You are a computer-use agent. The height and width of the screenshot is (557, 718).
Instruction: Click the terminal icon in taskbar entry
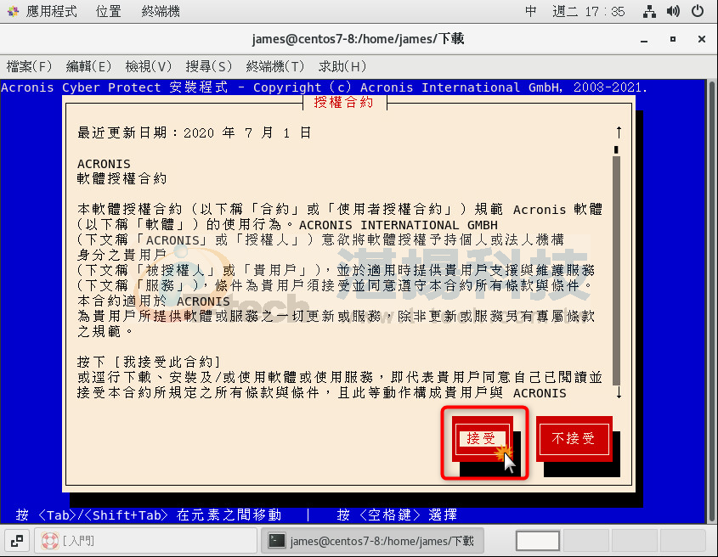(276, 541)
